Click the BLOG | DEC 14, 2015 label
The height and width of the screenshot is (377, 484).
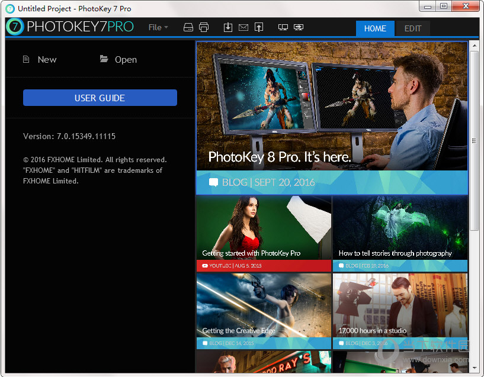[x=231, y=343]
